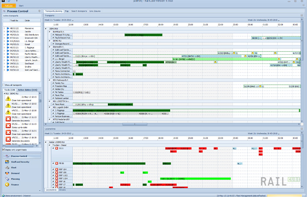Sort by the Order column header
The image size is (307, 197).
pos(32,21)
